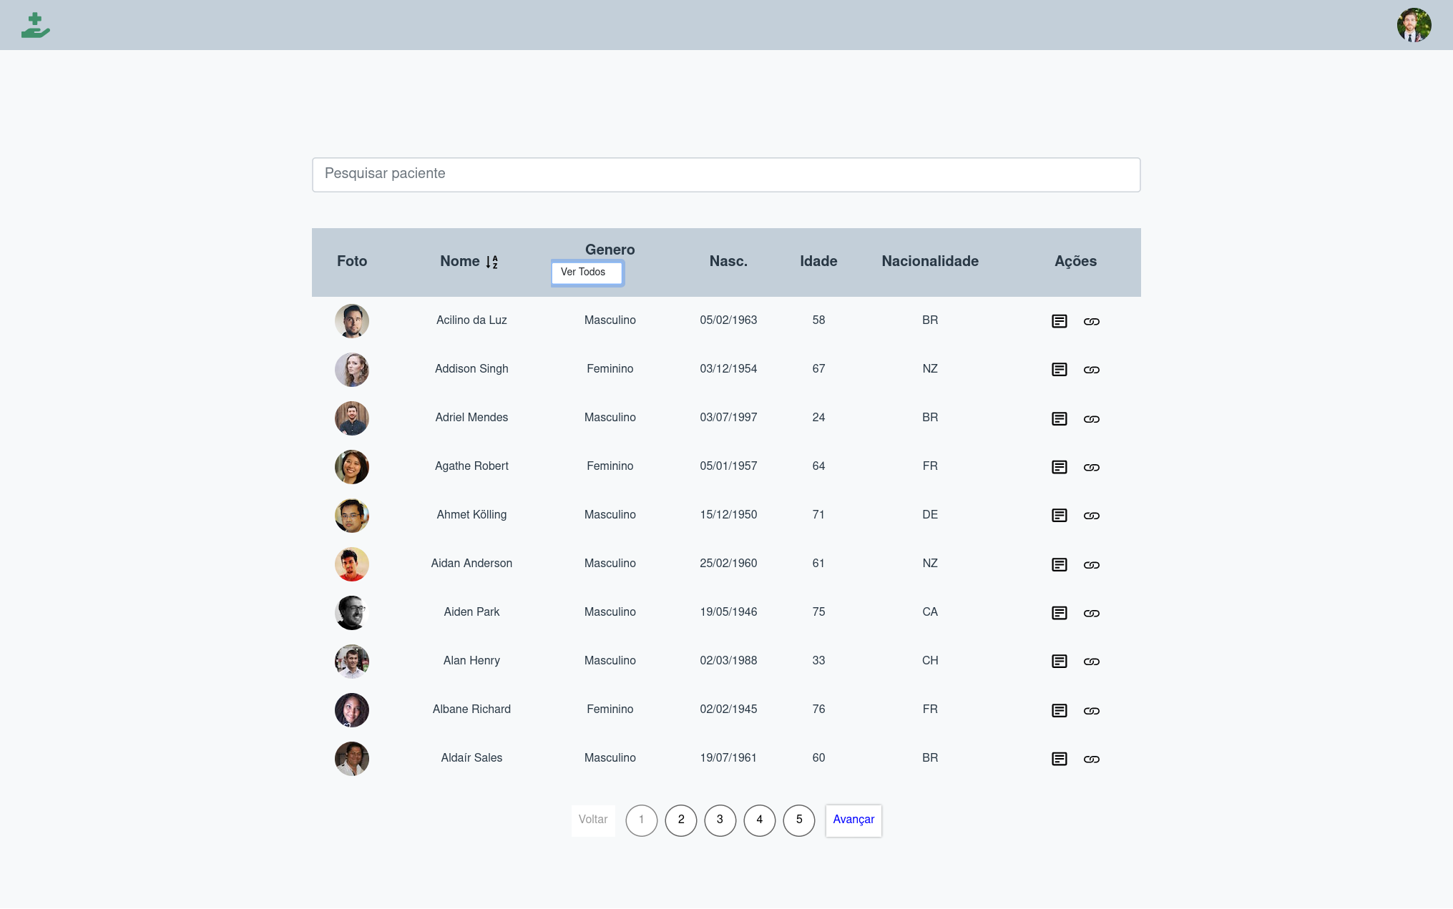Open details icon for Agathe Robert
The height and width of the screenshot is (909, 1453).
pyautogui.click(x=1059, y=467)
